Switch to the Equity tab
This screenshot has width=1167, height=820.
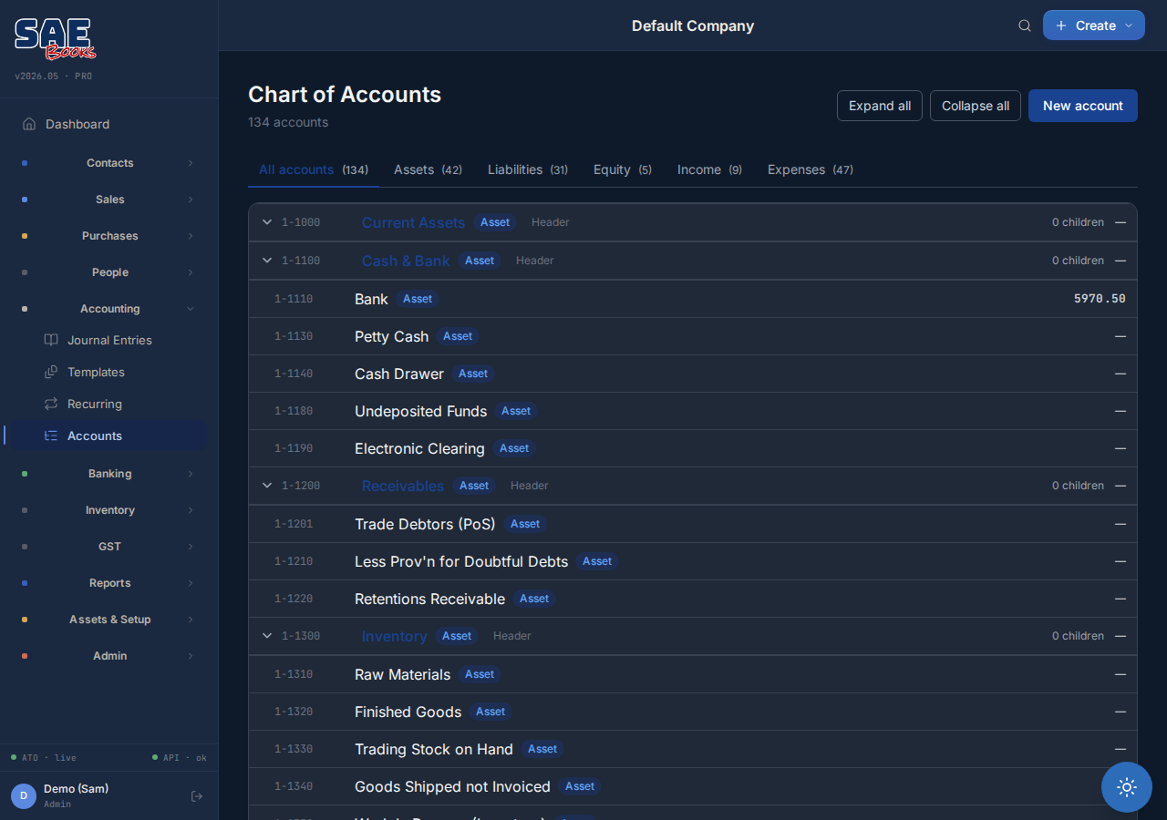point(623,169)
